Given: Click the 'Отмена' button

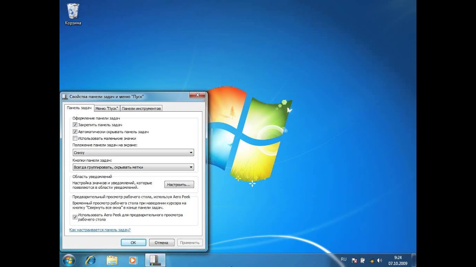Looking at the screenshot, I should pos(161,243).
